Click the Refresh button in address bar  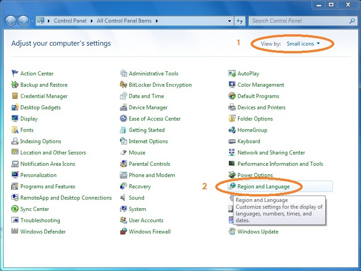[240, 21]
